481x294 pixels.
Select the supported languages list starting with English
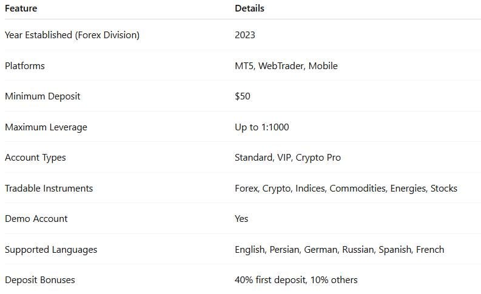(x=339, y=250)
